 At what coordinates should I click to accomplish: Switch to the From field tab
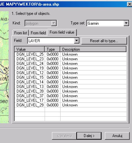pyautogui.click(x=38, y=33)
